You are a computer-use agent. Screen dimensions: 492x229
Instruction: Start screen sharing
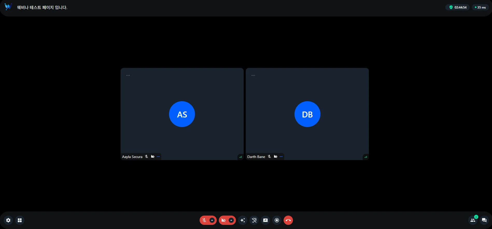click(x=265, y=220)
